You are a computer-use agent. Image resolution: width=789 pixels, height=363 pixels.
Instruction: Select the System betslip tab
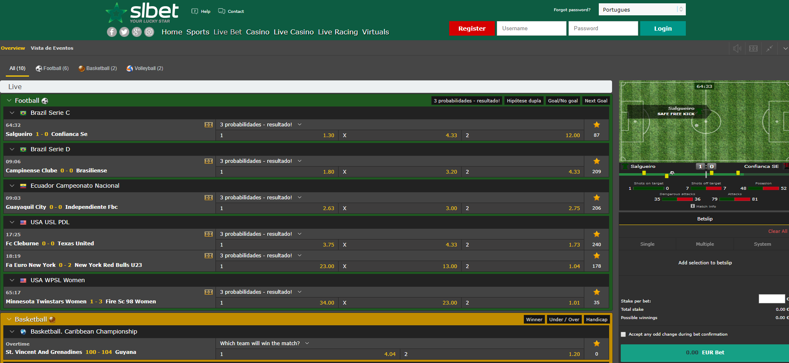pos(762,244)
